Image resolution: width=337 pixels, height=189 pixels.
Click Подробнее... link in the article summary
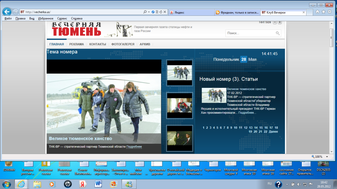tap(247, 113)
